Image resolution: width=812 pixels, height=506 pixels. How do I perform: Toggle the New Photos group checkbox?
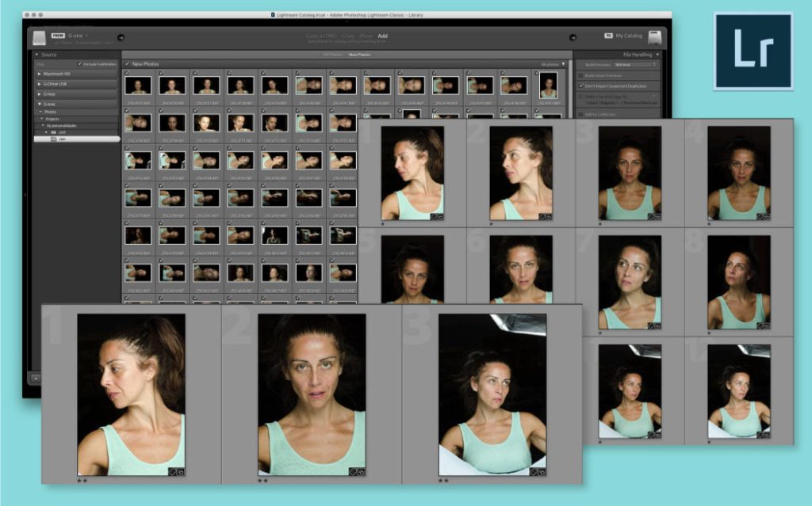pos(127,63)
